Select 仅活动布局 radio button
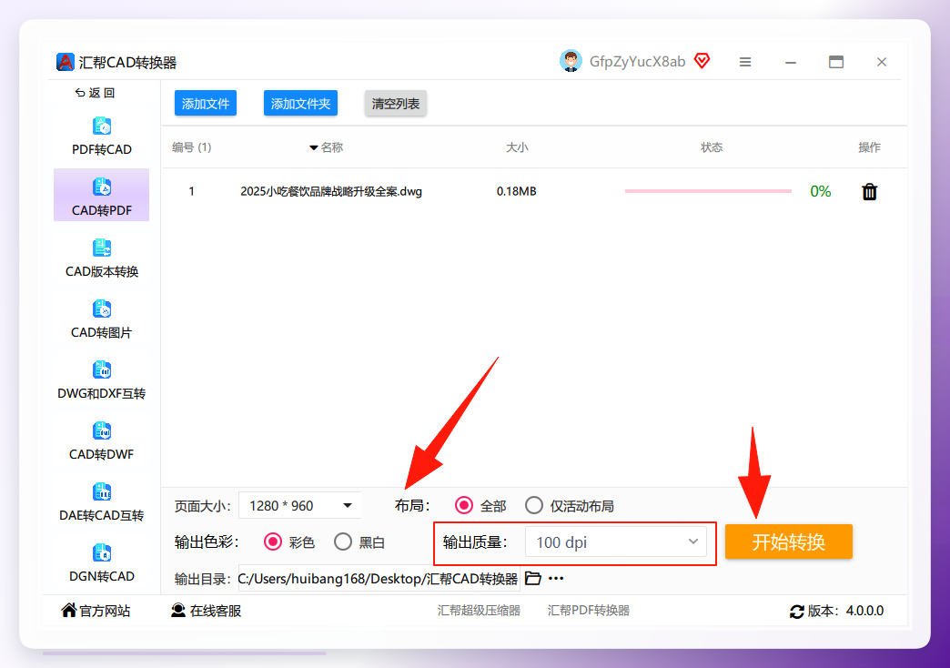 [534, 505]
